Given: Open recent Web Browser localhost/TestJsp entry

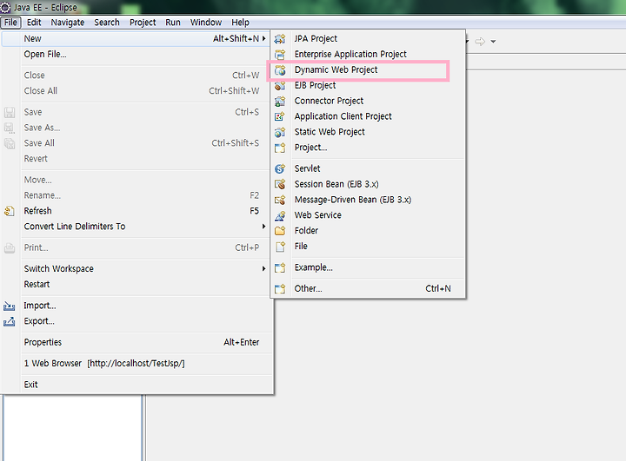Looking at the screenshot, I should coord(137,364).
